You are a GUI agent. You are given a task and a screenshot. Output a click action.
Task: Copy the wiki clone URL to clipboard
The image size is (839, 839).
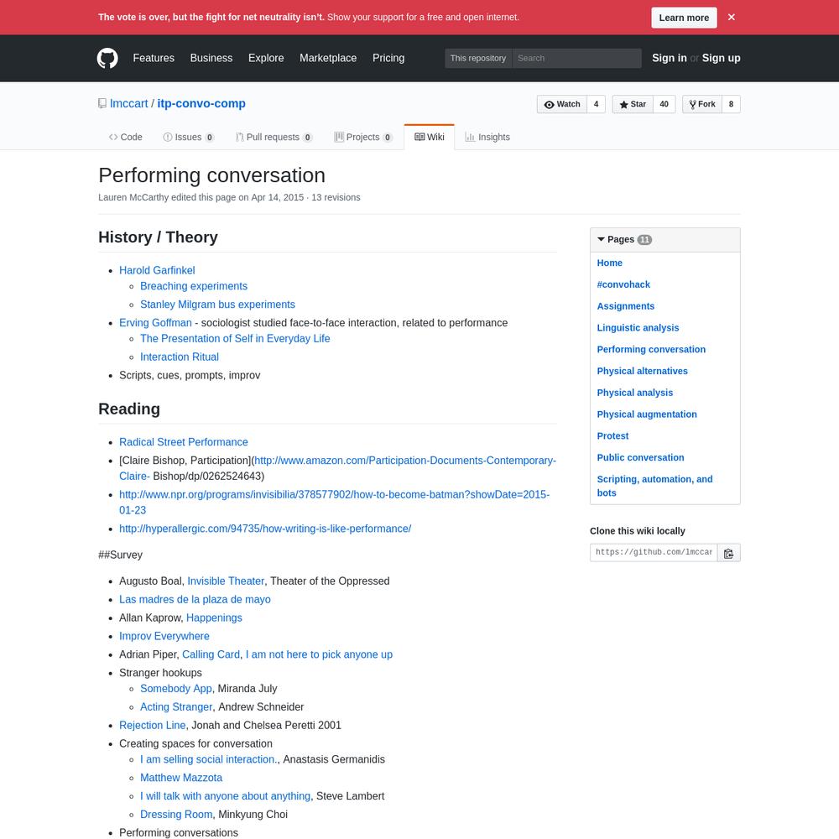point(728,553)
